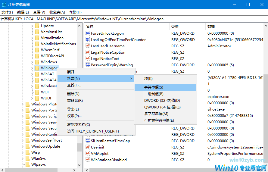Expand the Virtualization tree node
Viewport: 268px width, 172px height.
(32, 38)
